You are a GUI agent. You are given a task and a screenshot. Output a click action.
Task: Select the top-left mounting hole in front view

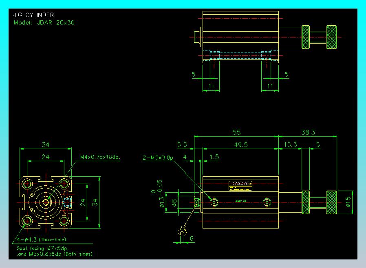(27, 183)
